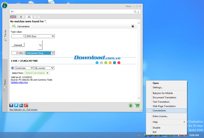Click the search magnifier icon in search bar
This screenshot has height=138, width=204.
click(x=135, y=11)
